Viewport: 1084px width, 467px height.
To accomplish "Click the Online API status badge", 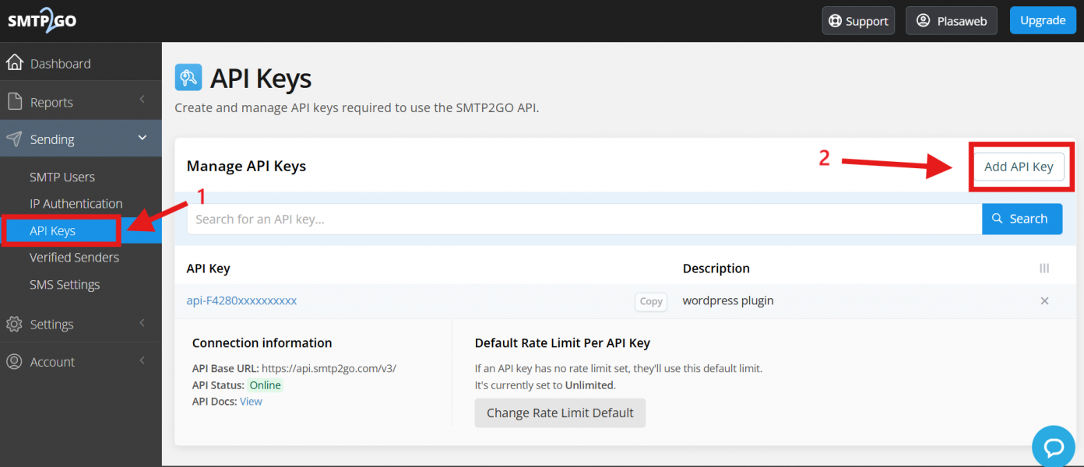I will [x=265, y=385].
